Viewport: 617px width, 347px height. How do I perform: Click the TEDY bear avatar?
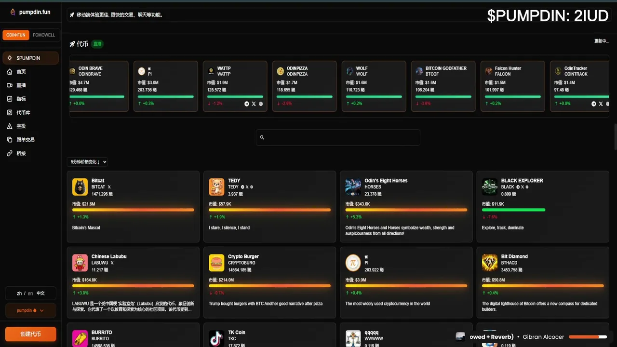pos(216,187)
